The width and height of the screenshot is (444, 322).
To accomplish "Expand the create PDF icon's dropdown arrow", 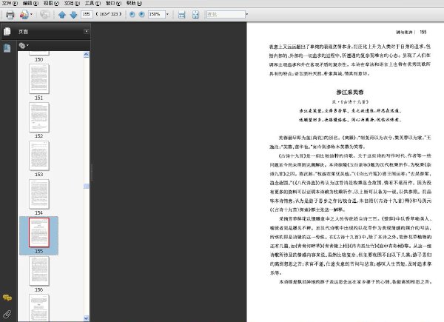I will coord(31,14).
